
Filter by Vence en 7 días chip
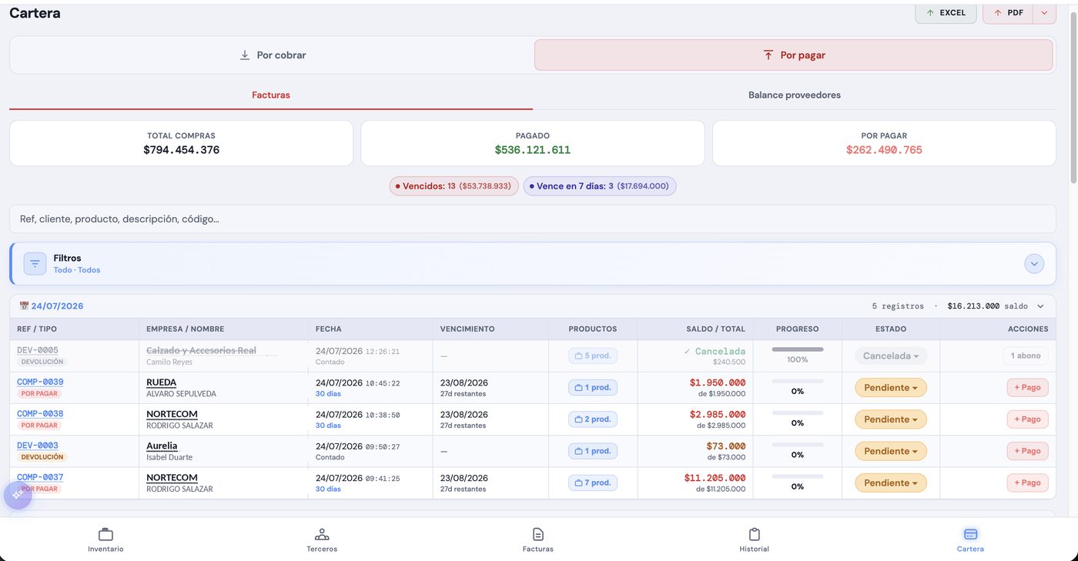click(600, 186)
